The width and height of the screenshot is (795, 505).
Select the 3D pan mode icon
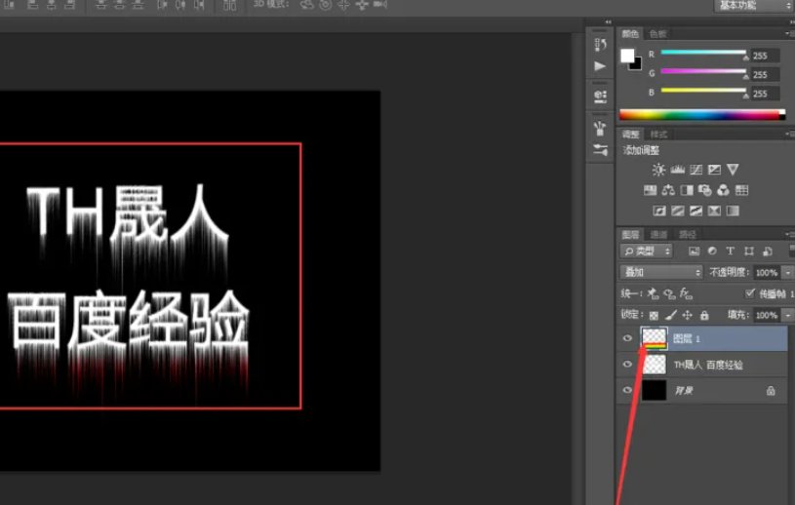(x=343, y=5)
